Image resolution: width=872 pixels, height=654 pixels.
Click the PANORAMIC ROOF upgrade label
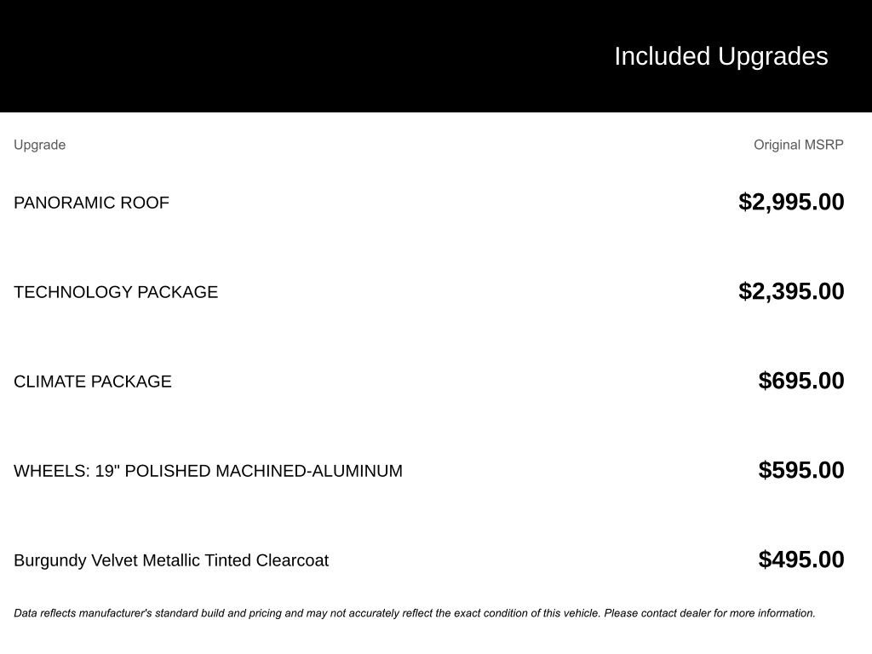point(91,203)
